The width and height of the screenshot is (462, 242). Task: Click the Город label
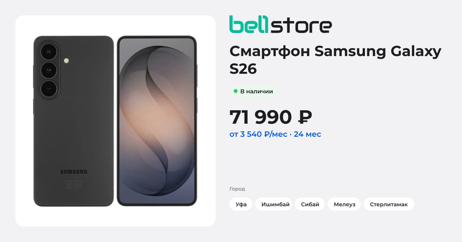237,189
